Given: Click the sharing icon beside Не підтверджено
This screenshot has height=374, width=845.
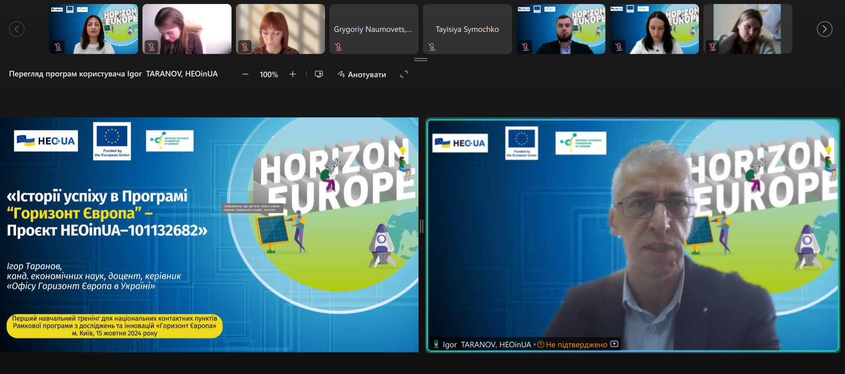Looking at the screenshot, I should (614, 344).
